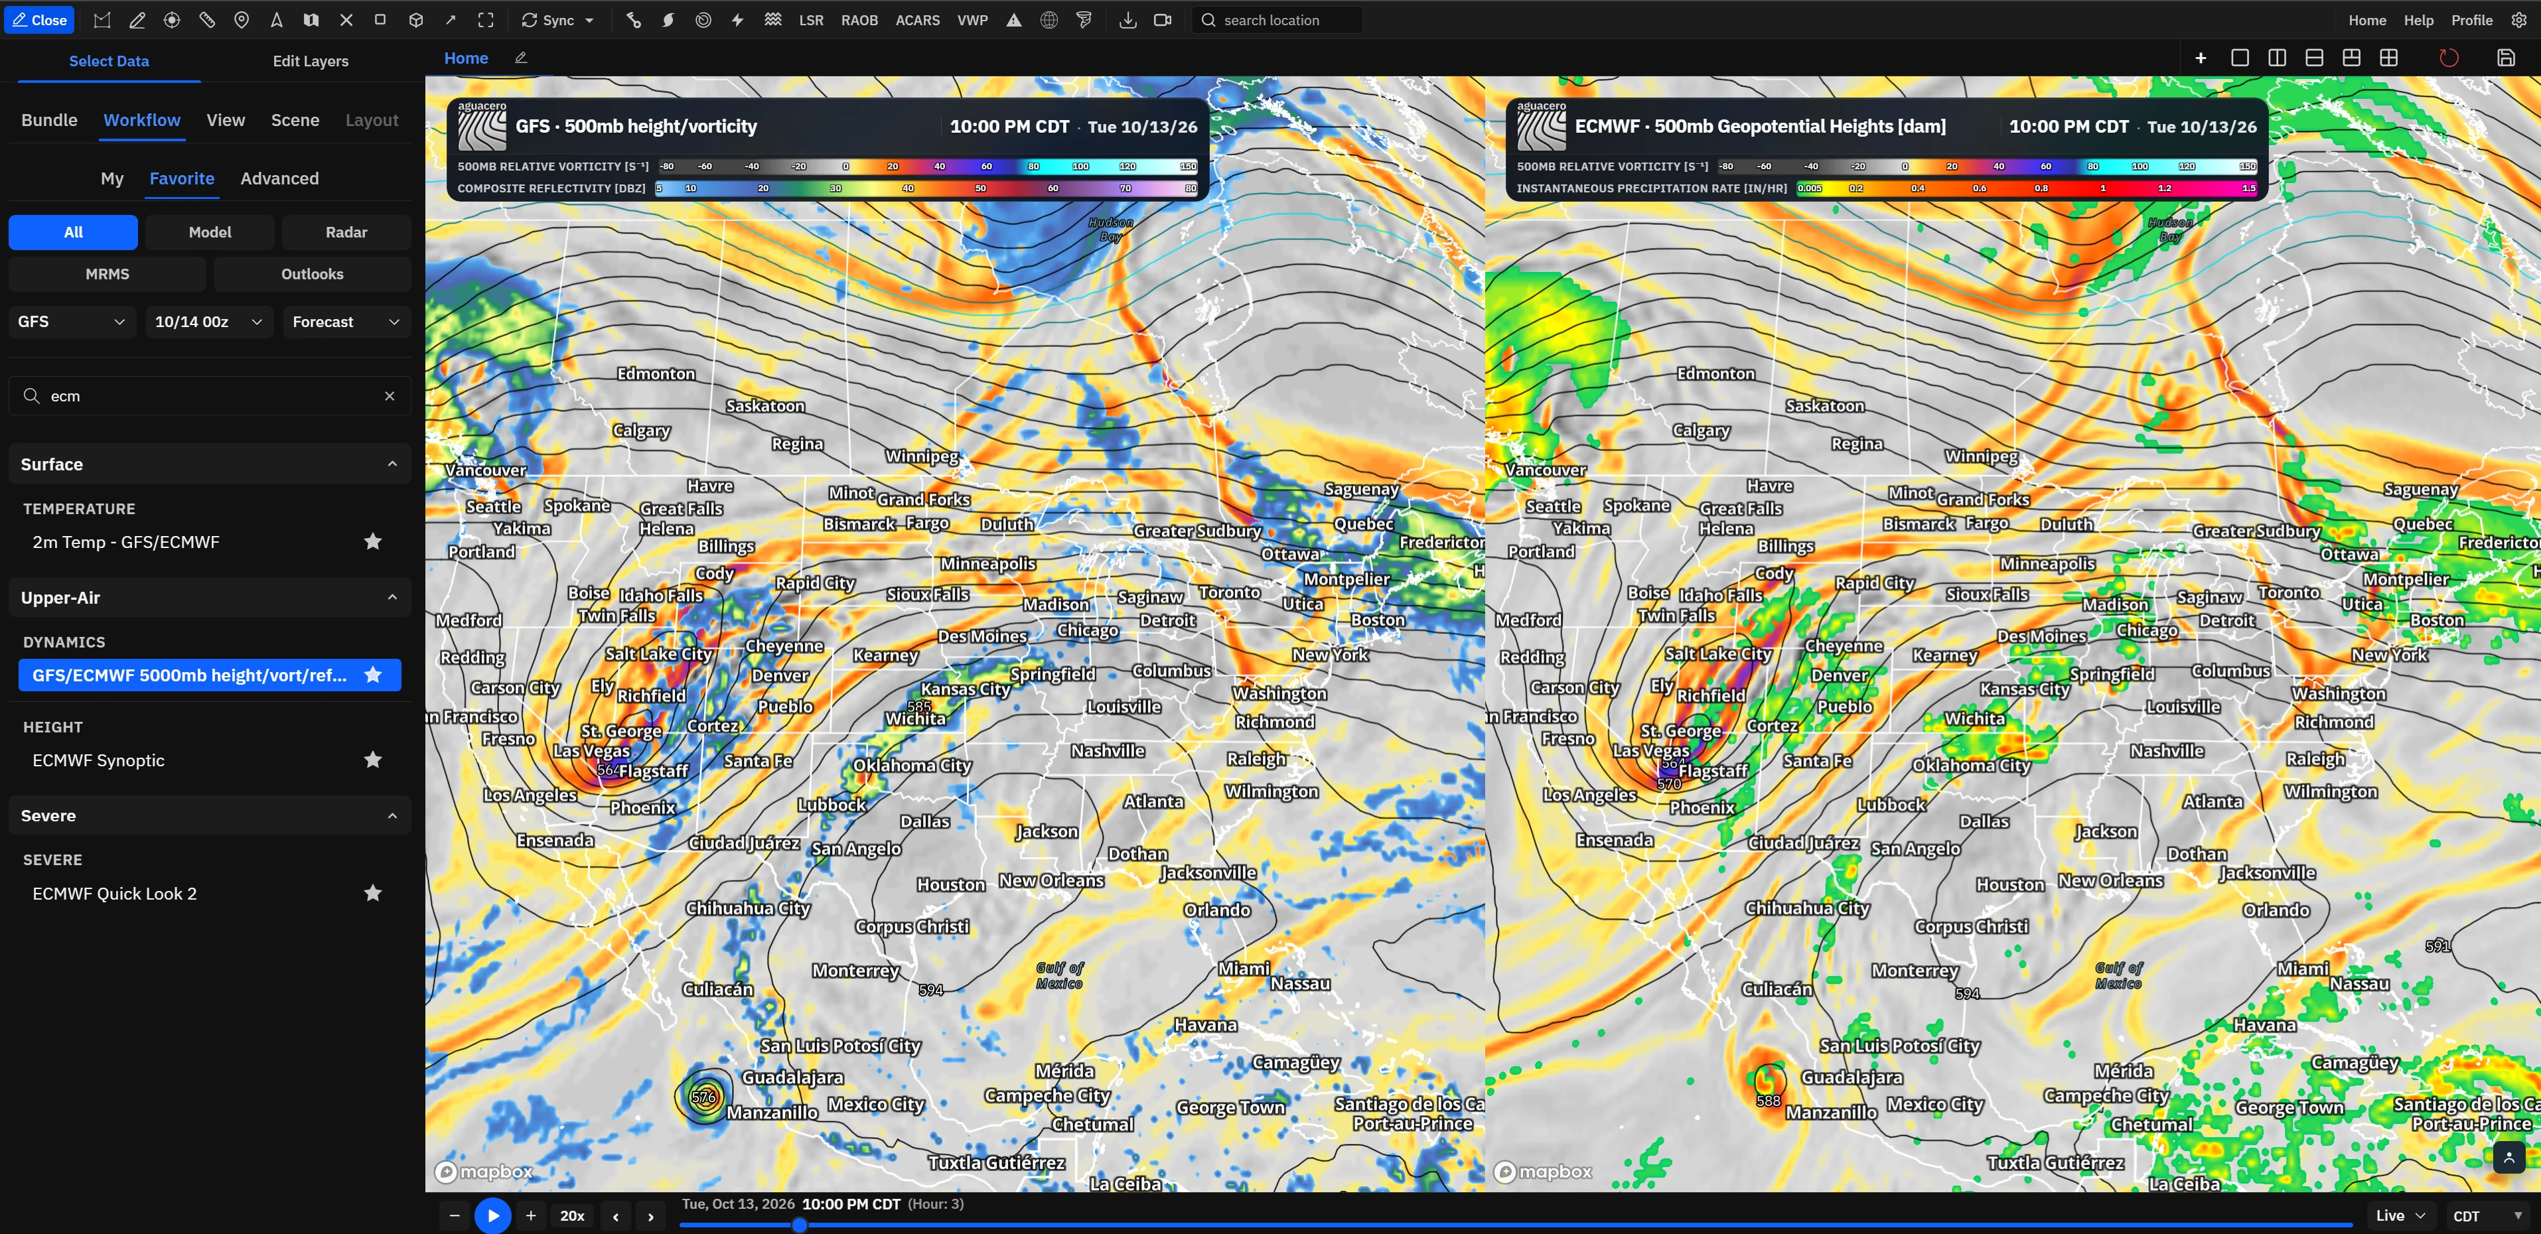The height and width of the screenshot is (1234, 2541).
Task: Select the two-column split layout icon
Action: tap(2277, 58)
